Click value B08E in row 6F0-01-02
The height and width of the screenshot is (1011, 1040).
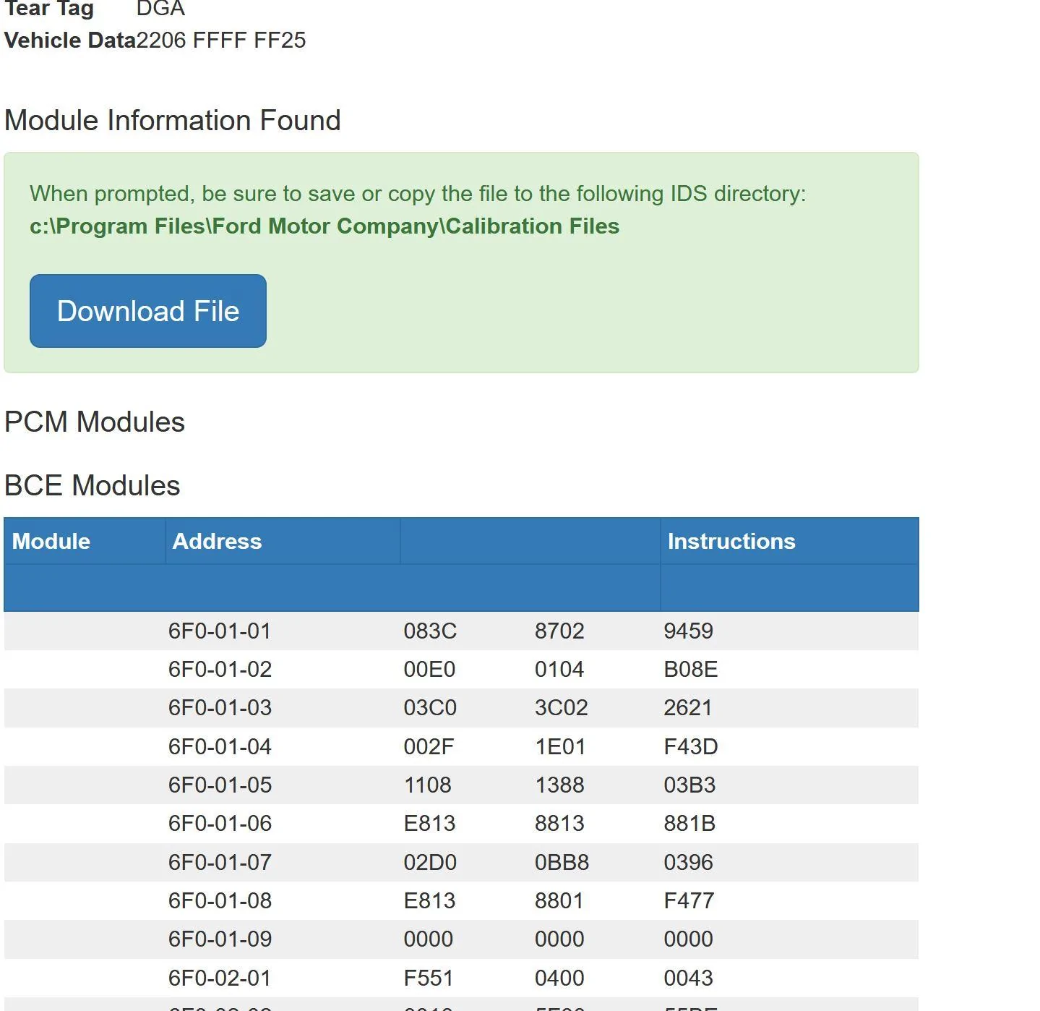tap(690, 669)
